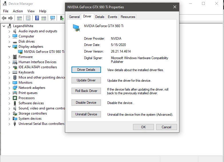Expand the Storage controllers node

click(9, 114)
